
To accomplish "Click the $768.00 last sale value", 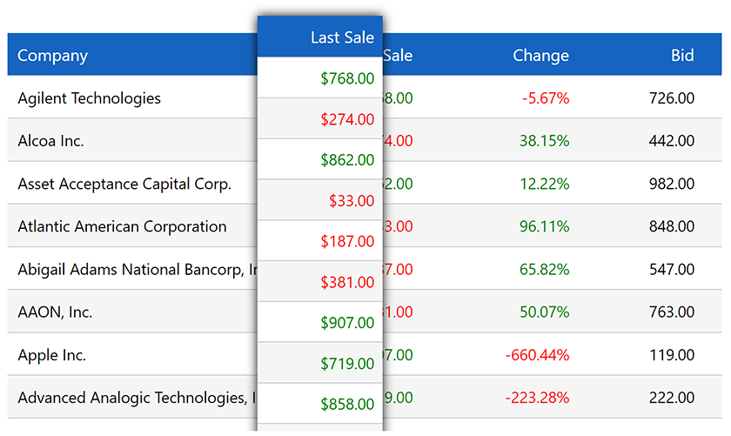I will point(347,79).
